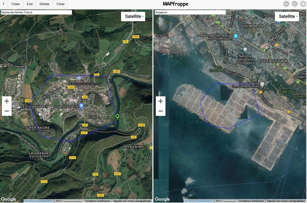
Task: Click the QUEENSTOWN label
Action: pos(272,61)
